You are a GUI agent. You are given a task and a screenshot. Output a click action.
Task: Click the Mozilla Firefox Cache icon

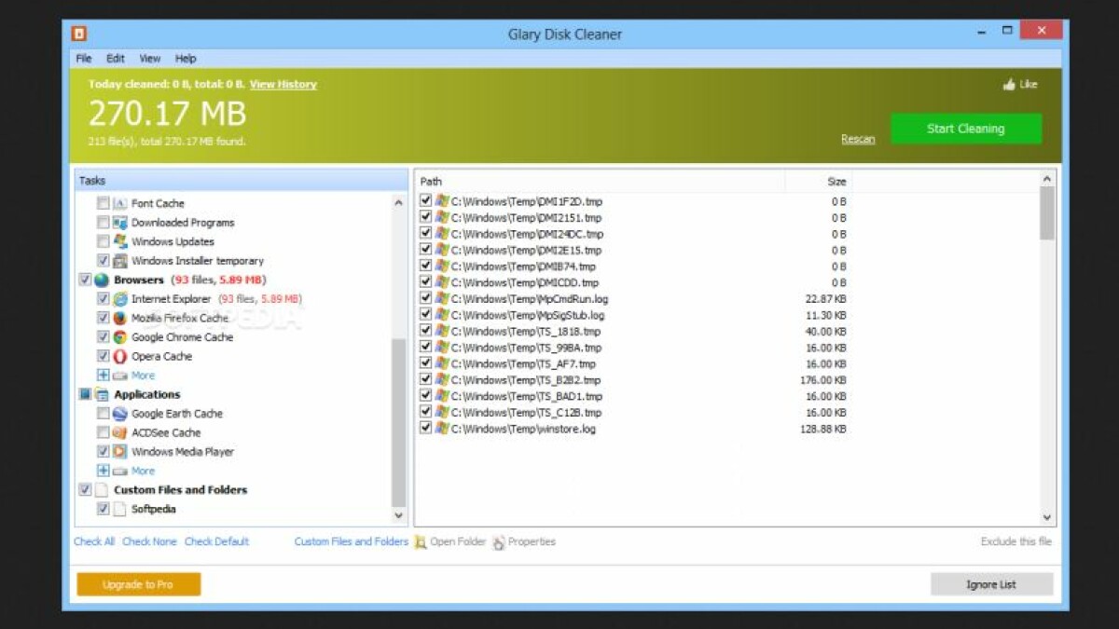point(120,319)
